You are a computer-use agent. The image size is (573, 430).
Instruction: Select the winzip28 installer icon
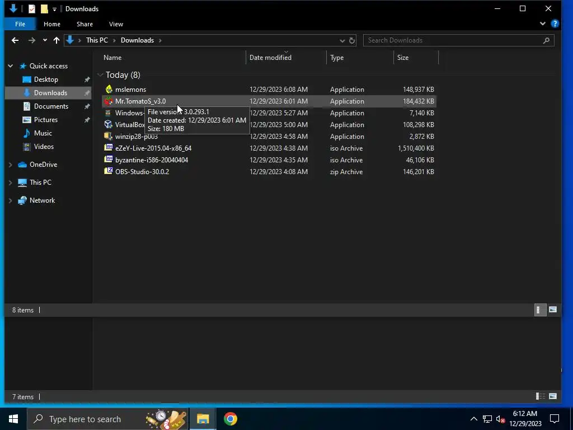click(x=108, y=136)
